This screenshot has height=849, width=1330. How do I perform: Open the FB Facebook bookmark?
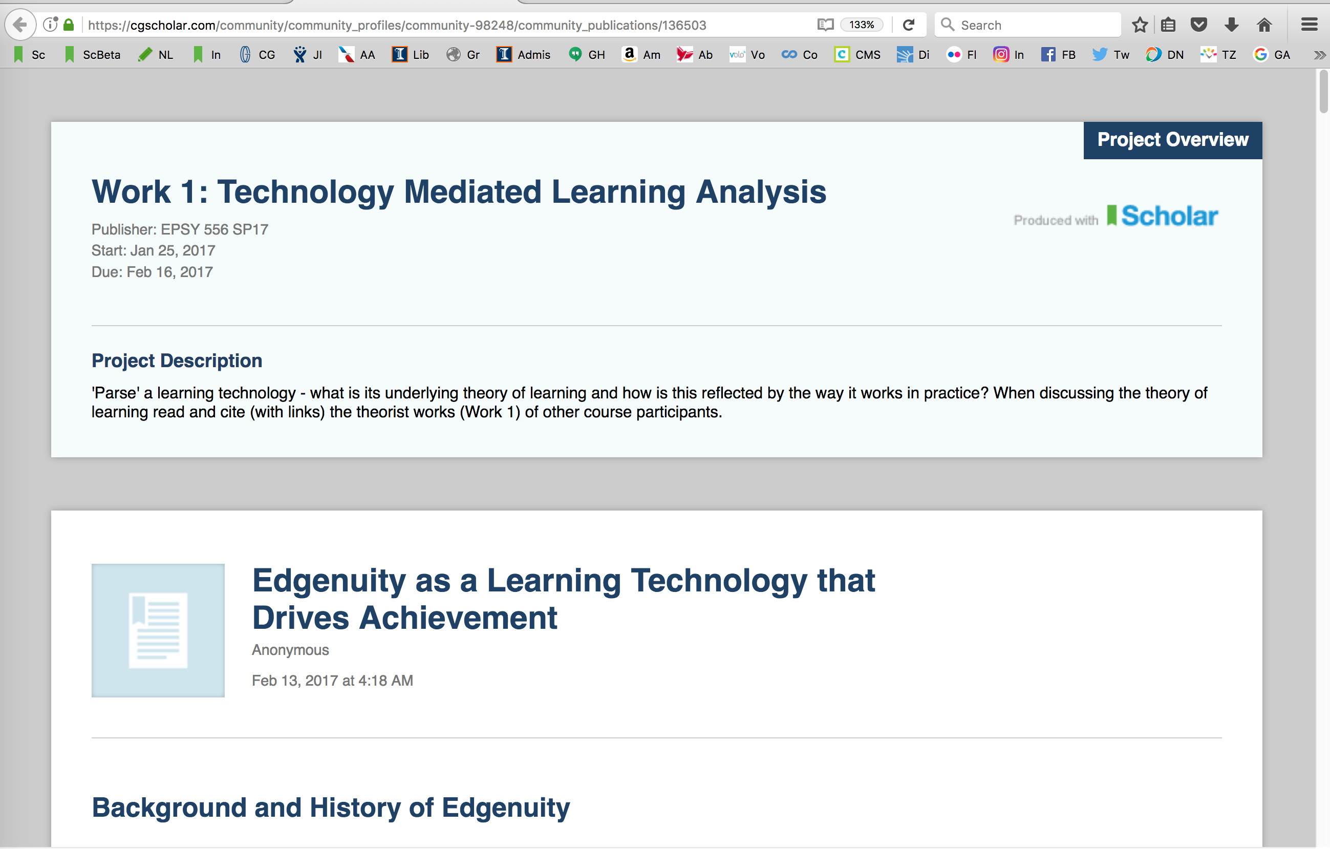[x=1058, y=55]
